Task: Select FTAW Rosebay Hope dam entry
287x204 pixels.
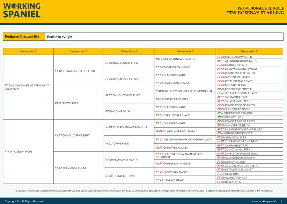Action: [x=18, y=152]
